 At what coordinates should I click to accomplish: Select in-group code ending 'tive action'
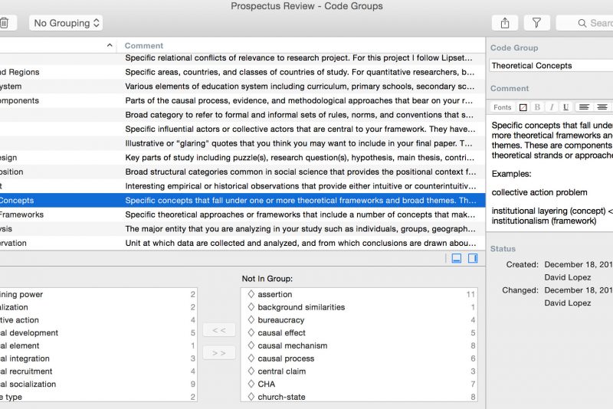click(x=98, y=320)
